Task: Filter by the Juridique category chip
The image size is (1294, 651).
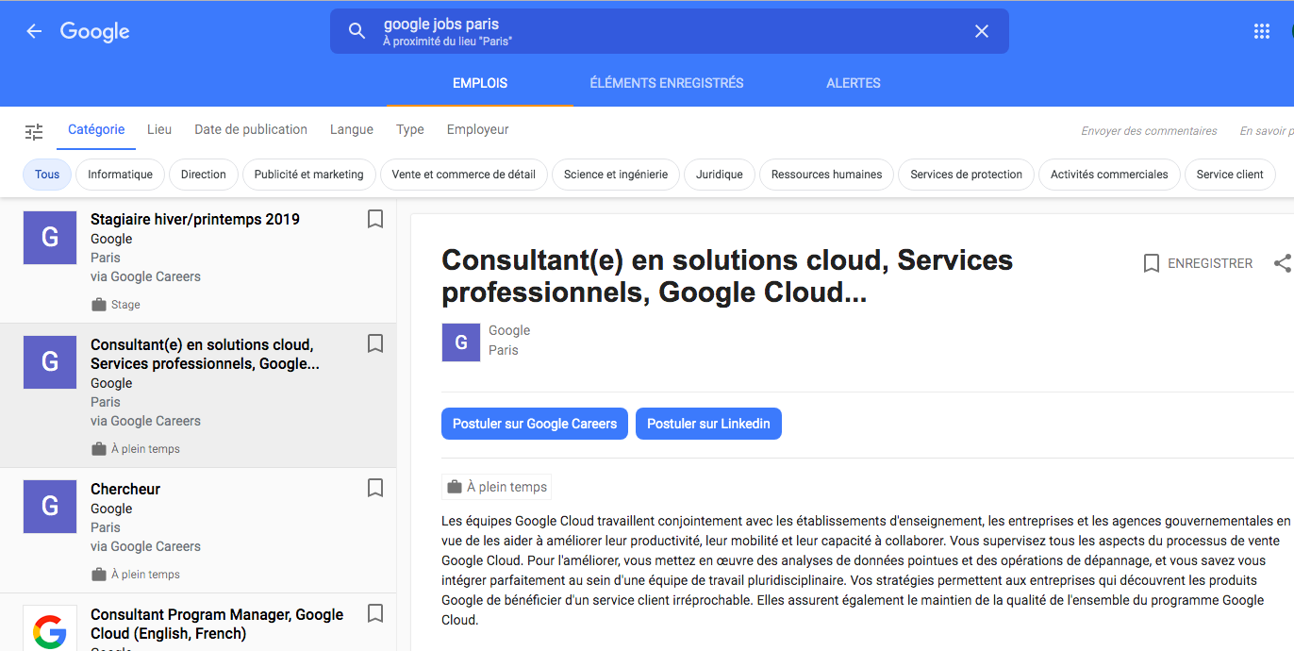Action: (720, 175)
